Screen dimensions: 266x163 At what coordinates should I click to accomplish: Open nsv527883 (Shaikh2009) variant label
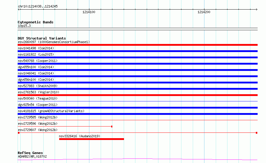pyautogui.click(x=38, y=86)
